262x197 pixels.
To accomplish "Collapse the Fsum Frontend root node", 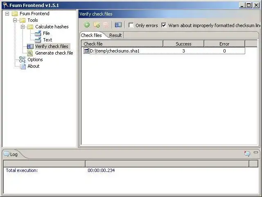I will 7,14.
